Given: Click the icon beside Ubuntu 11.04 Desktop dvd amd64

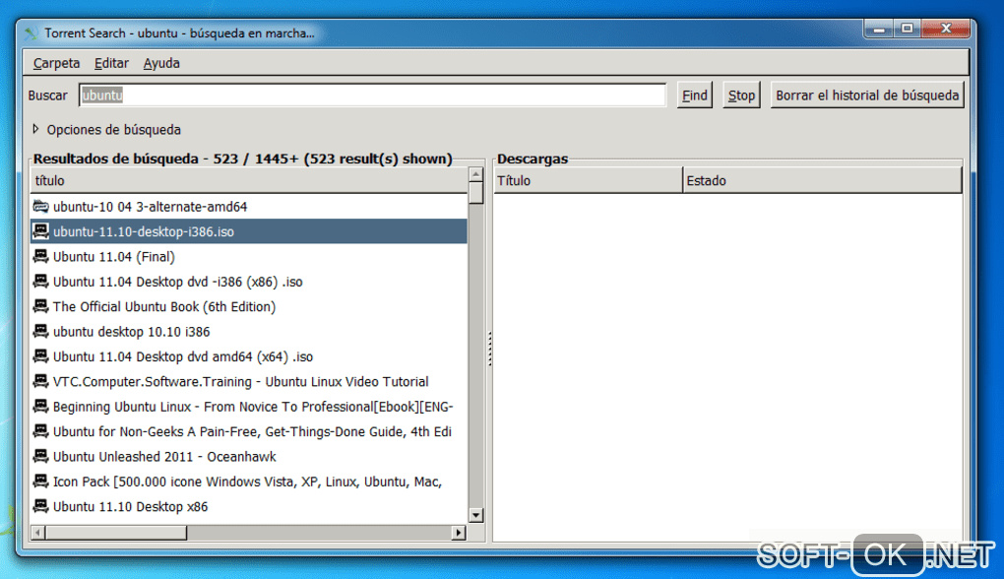Looking at the screenshot, I should [x=40, y=356].
